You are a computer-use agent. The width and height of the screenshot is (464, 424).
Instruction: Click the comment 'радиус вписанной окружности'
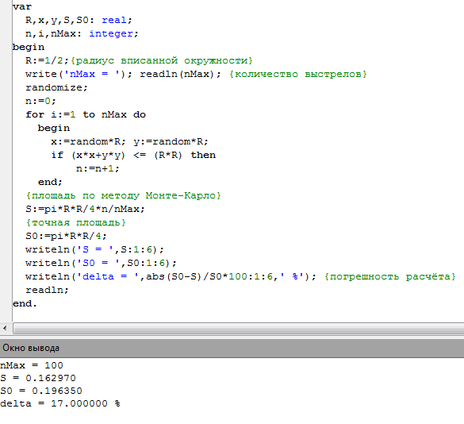pyautogui.click(x=162, y=60)
